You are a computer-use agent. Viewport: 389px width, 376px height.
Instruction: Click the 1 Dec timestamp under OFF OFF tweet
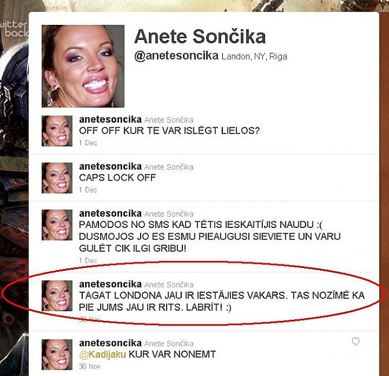click(88, 143)
